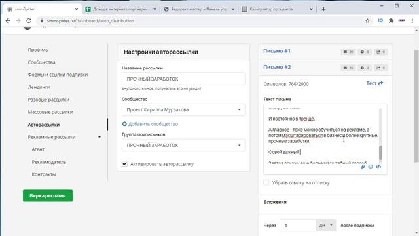Screen dimensions: 419x236
Task: Click the share badge of Письмо #1
Action: tap(380, 52)
